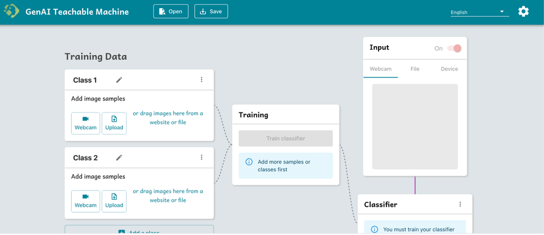Open the Class 1 three-dot options menu
The height and width of the screenshot is (235, 544).
click(x=202, y=80)
